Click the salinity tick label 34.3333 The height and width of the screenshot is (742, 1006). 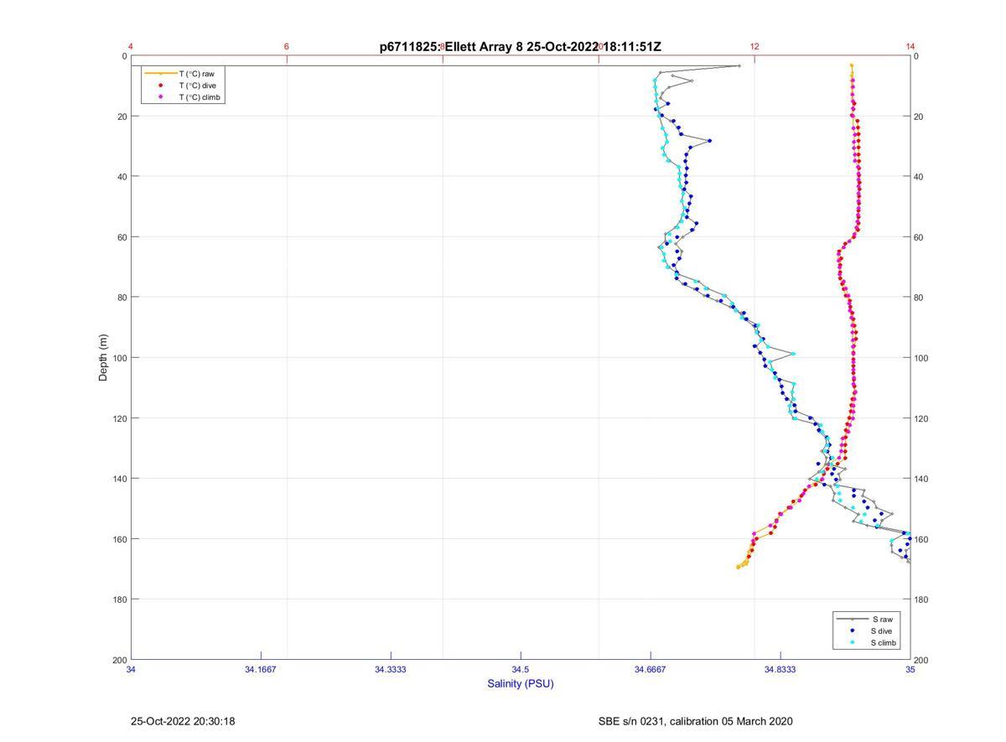point(391,670)
